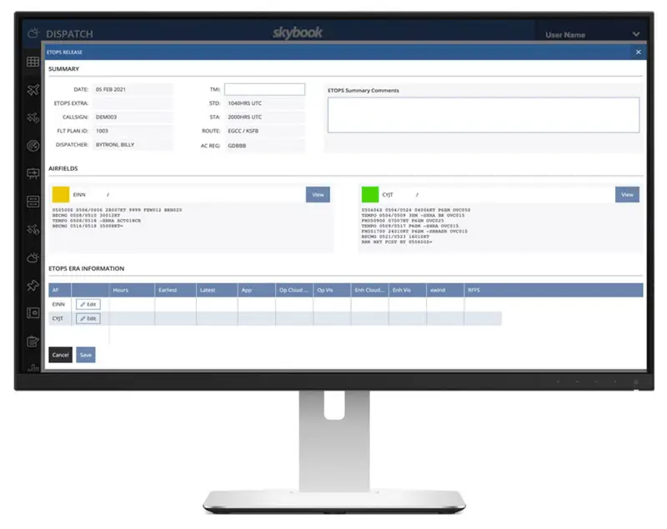Edit the EINN row in ERA table
Screen dimensions: 667x529
pos(88,305)
